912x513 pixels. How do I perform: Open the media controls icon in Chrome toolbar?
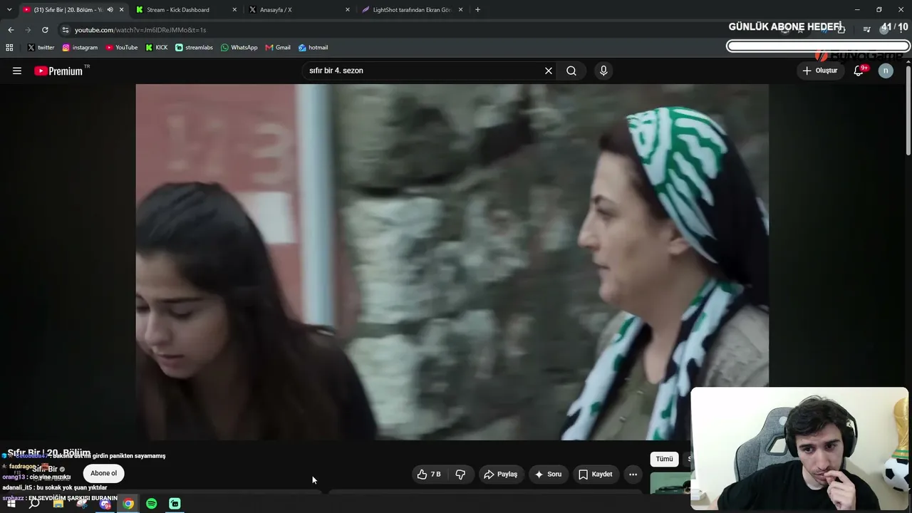tap(866, 29)
